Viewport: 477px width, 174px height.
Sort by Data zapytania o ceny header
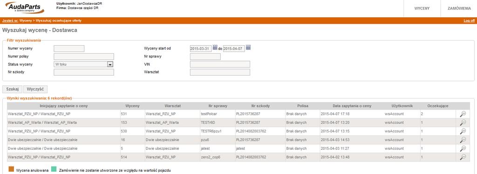point(352,106)
